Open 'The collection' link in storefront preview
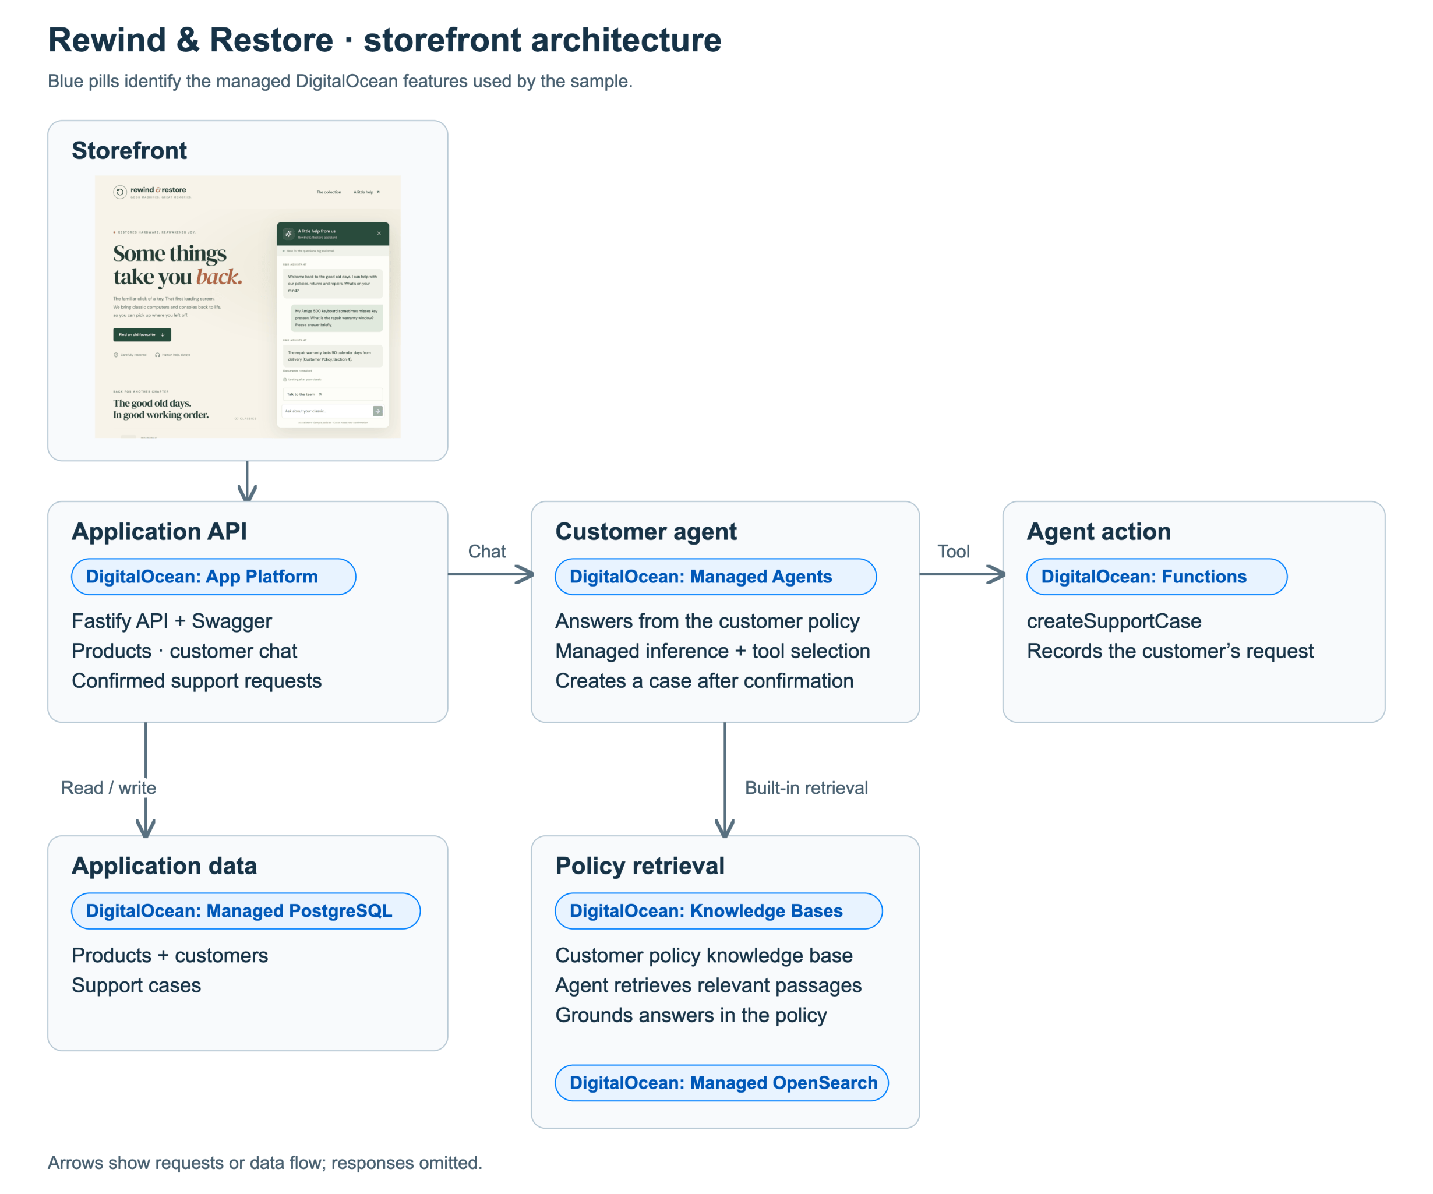Viewport: 1433px width, 1194px height. [x=328, y=192]
